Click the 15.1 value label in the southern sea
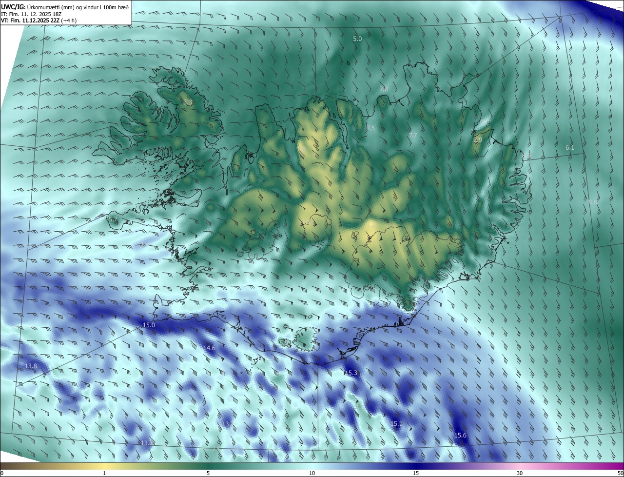The image size is (624, 477). [396, 424]
